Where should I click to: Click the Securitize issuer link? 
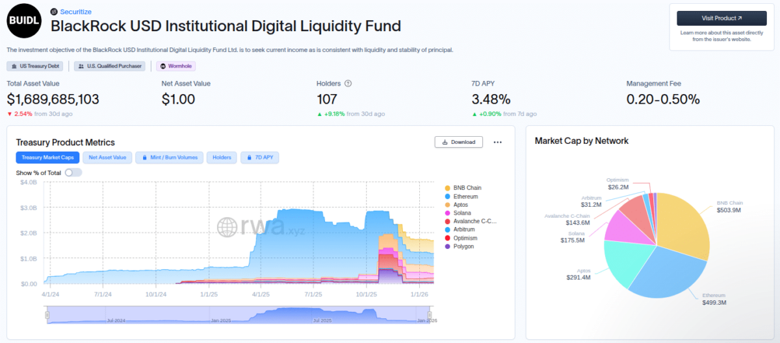coord(75,12)
